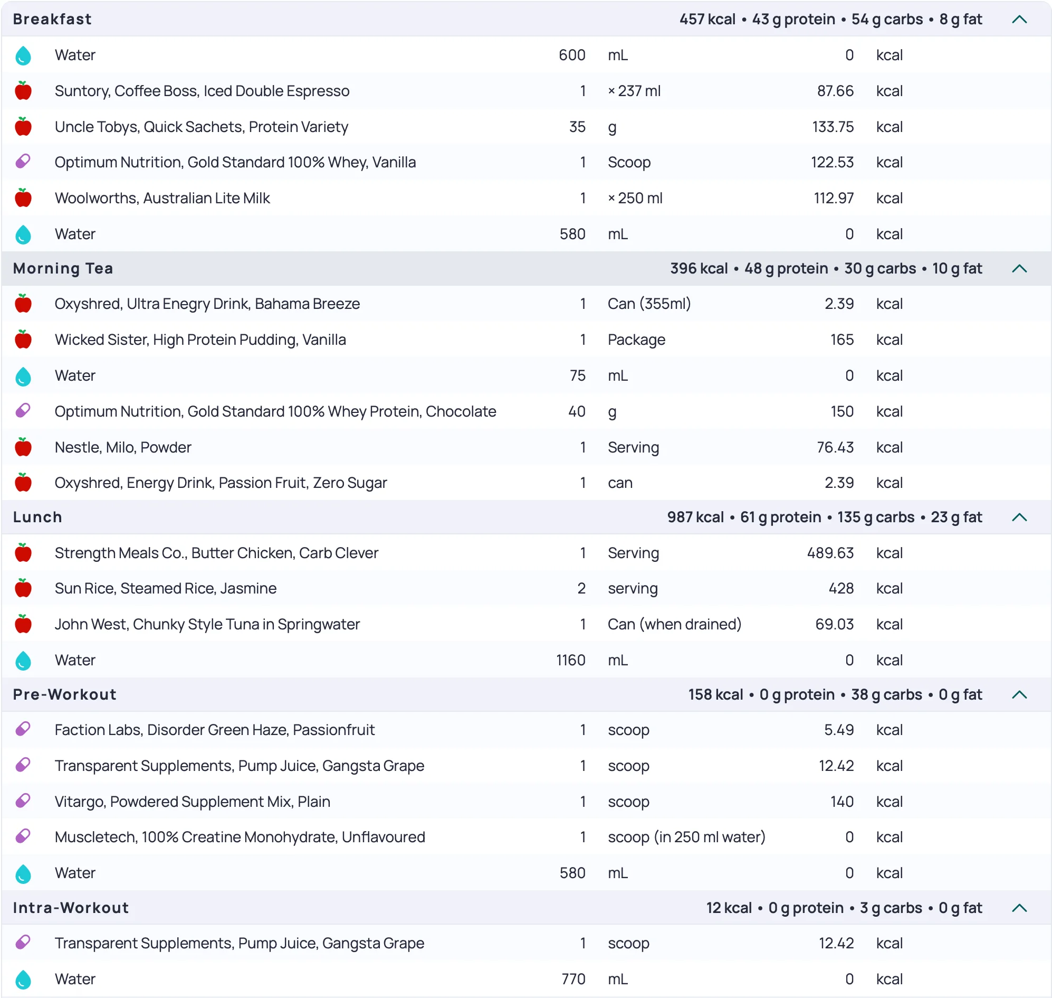Click Sun Rice serving amount 2
The width and height of the screenshot is (1052, 998).
(581, 588)
